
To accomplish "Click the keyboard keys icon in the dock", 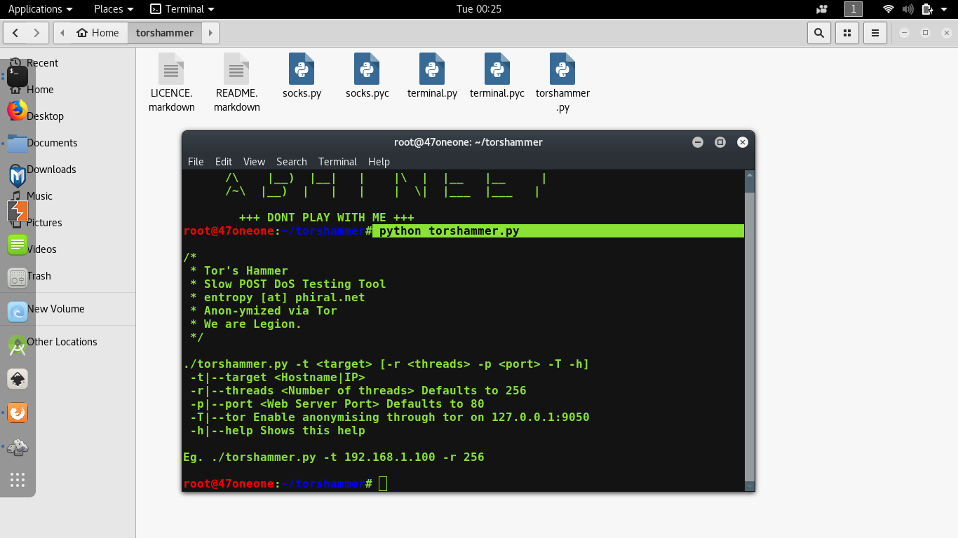I will point(18,446).
